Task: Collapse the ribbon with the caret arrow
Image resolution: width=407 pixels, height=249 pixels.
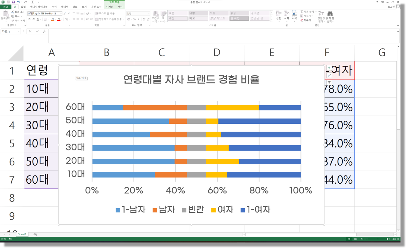Action: click(398, 25)
